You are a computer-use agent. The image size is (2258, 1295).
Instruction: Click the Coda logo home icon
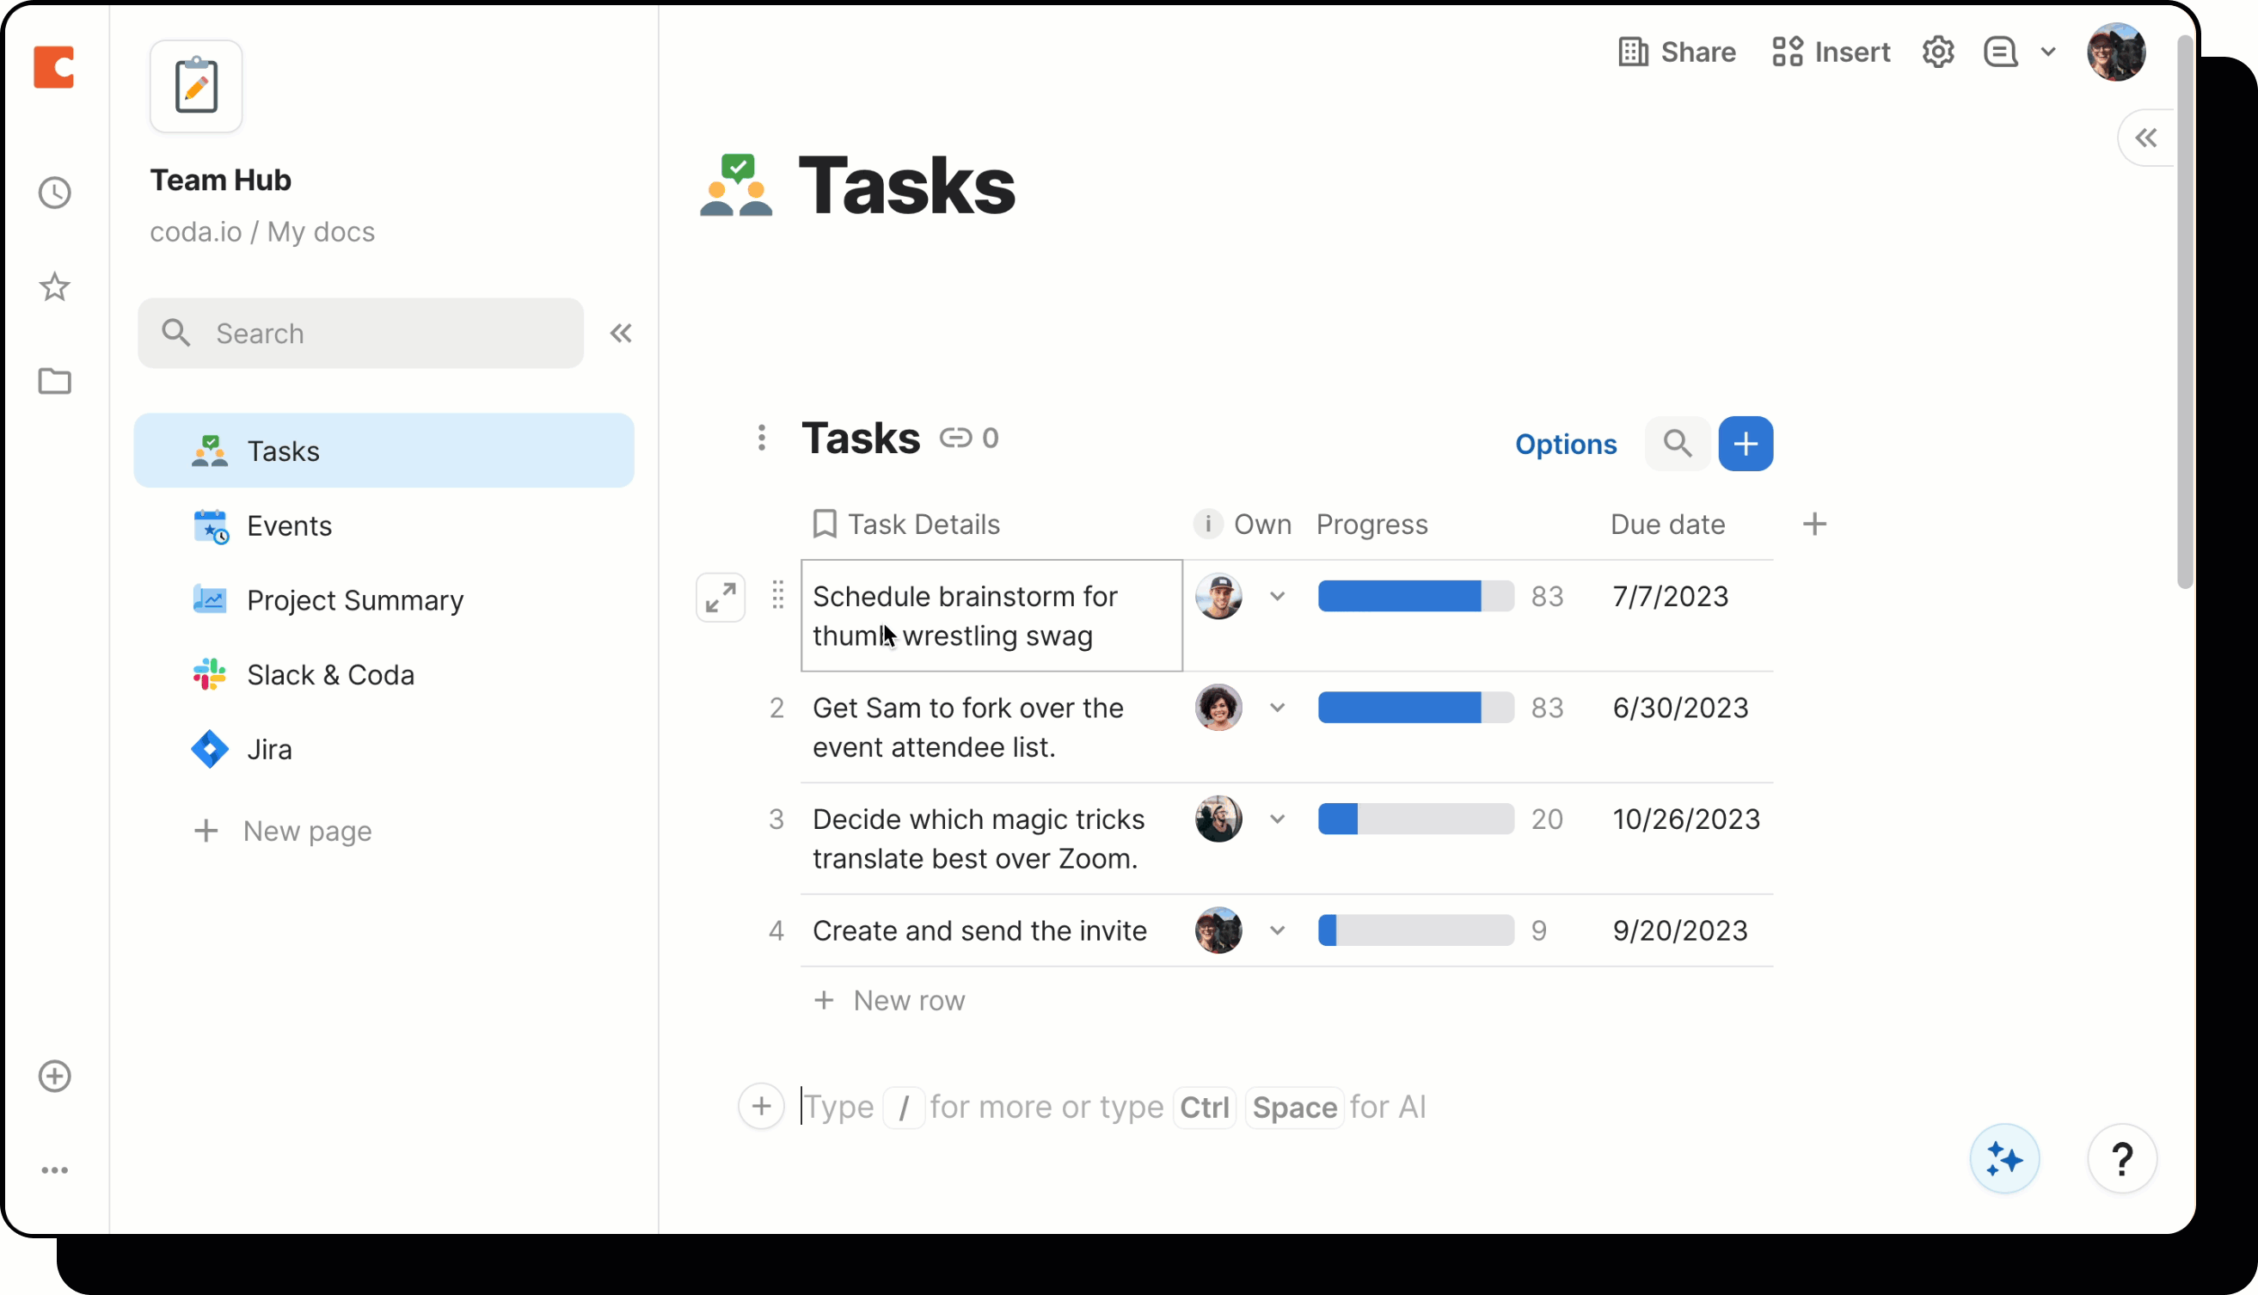(x=53, y=68)
